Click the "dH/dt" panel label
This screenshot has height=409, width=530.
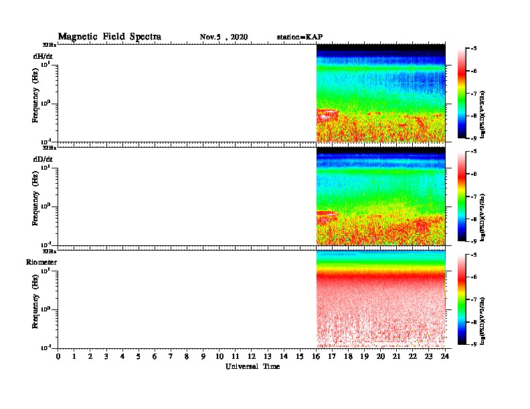tap(43, 56)
